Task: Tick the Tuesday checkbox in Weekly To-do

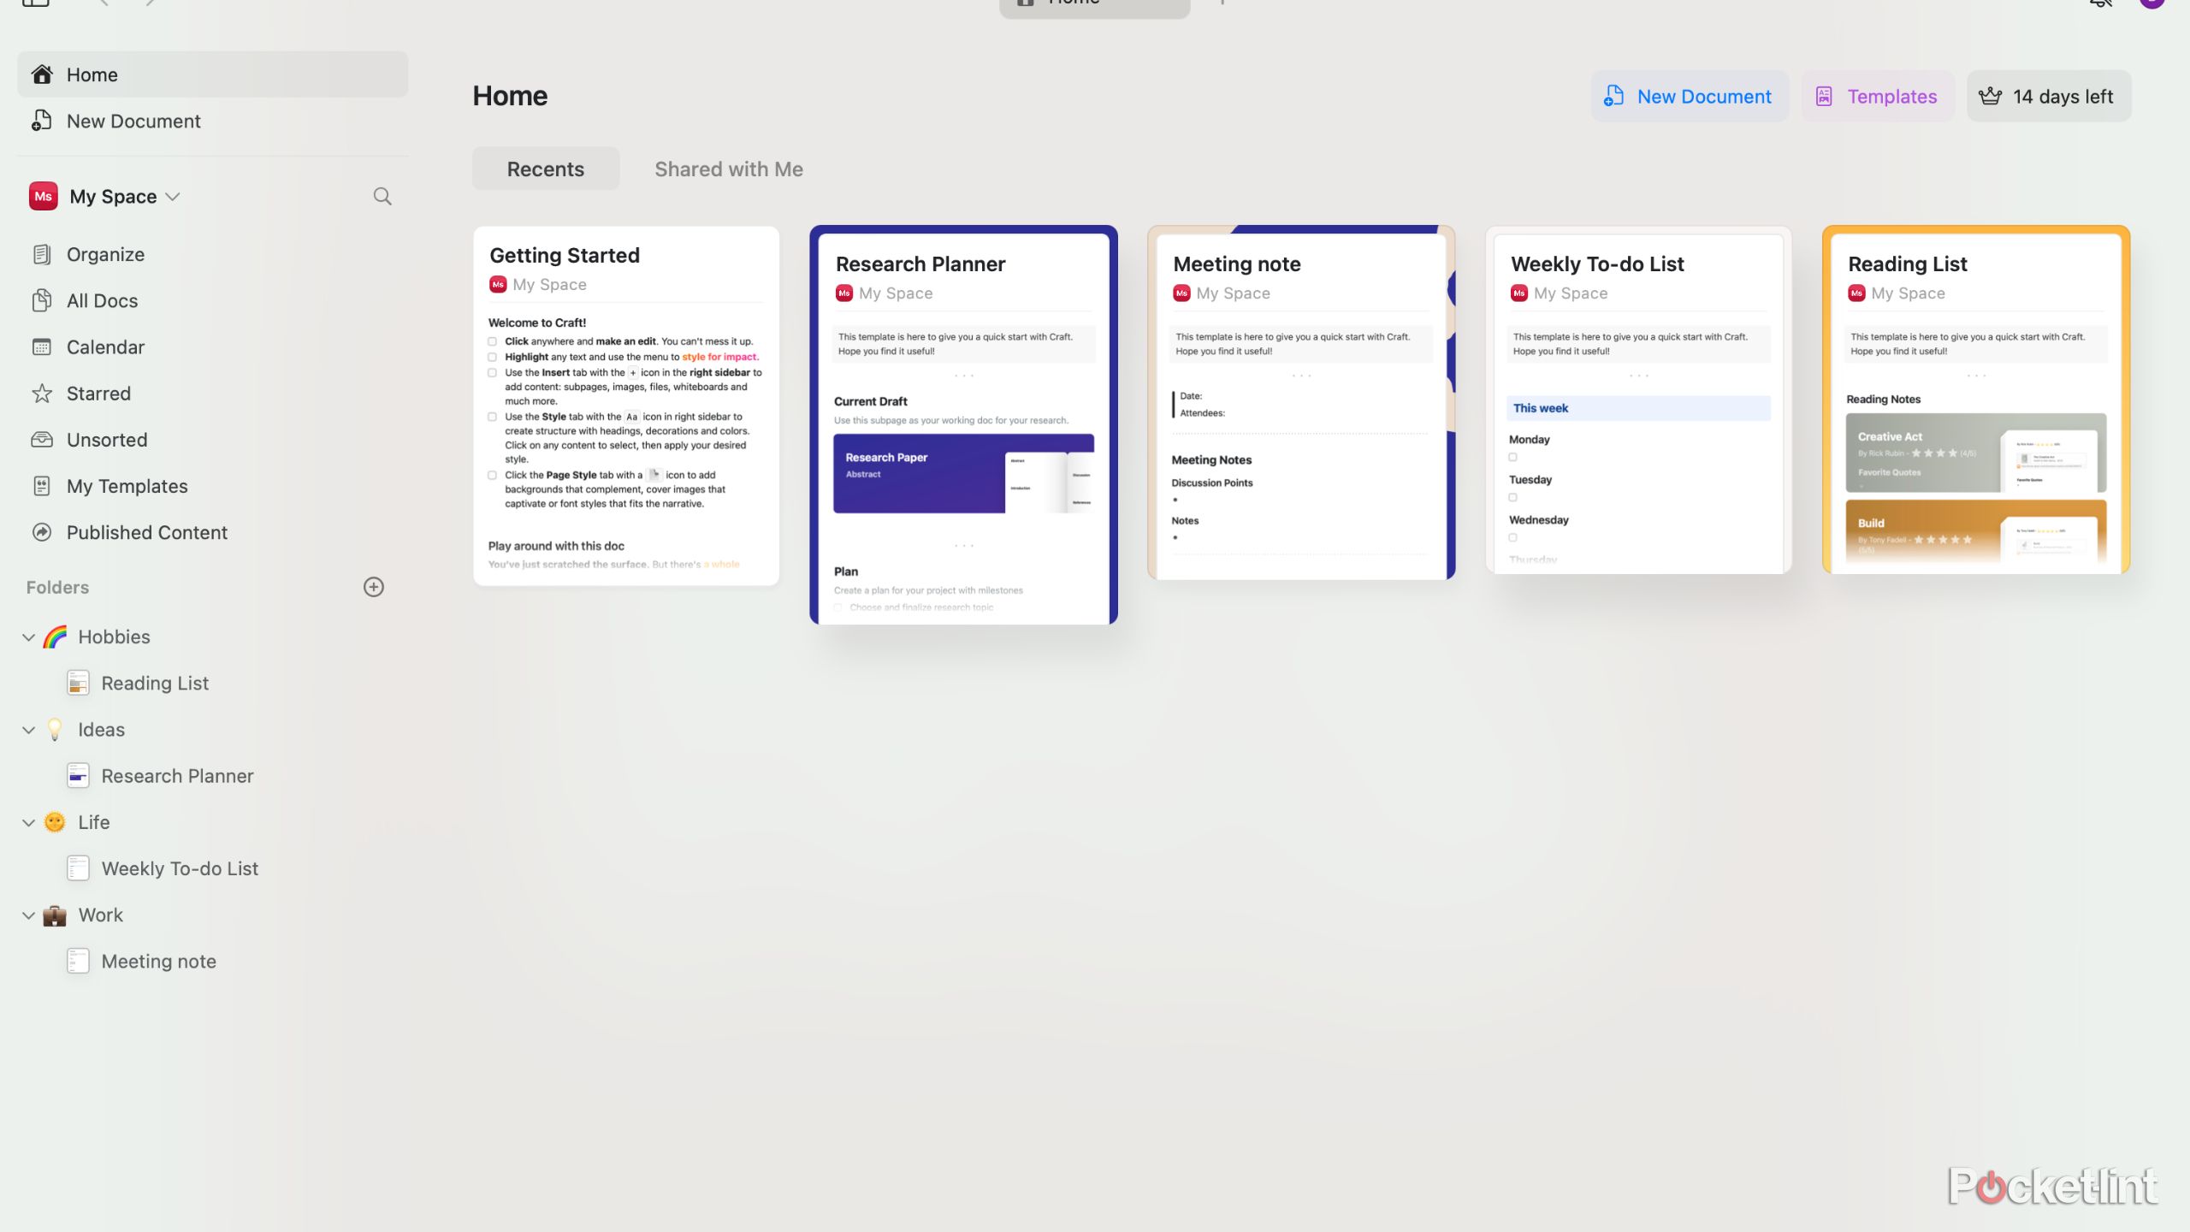Action: 1513,497
